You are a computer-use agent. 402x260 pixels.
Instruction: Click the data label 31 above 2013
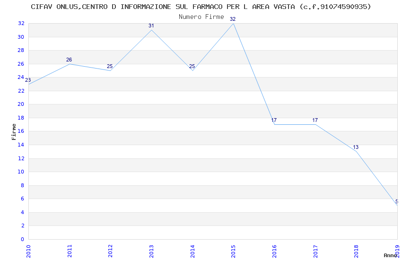pos(151,26)
